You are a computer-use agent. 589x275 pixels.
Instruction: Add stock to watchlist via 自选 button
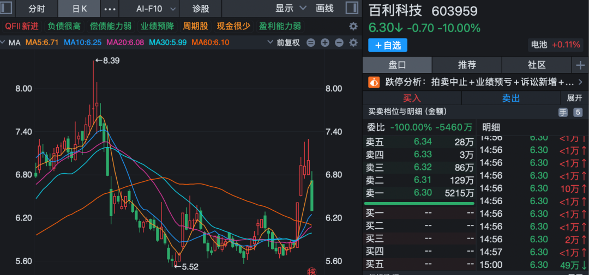388,45
